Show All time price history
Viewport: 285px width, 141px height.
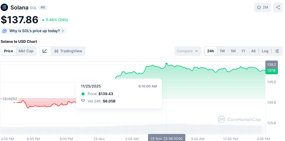pyautogui.click(x=253, y=51)
